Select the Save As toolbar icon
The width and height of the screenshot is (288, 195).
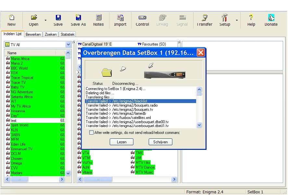(x=78, y=18)
